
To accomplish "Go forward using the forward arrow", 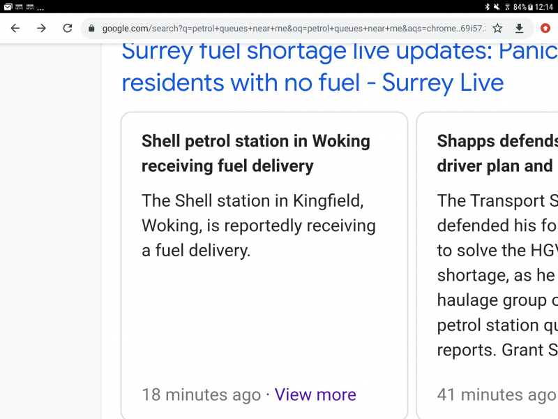I will [x=40, y=29].
